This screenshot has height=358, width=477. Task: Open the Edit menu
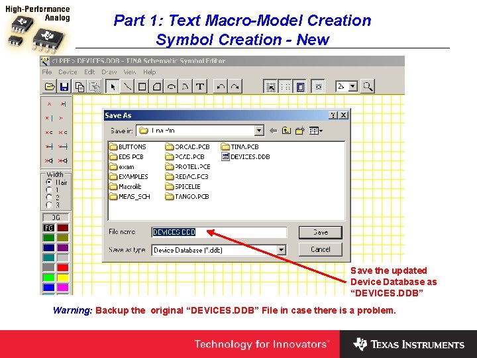click(x=89, y=72)
